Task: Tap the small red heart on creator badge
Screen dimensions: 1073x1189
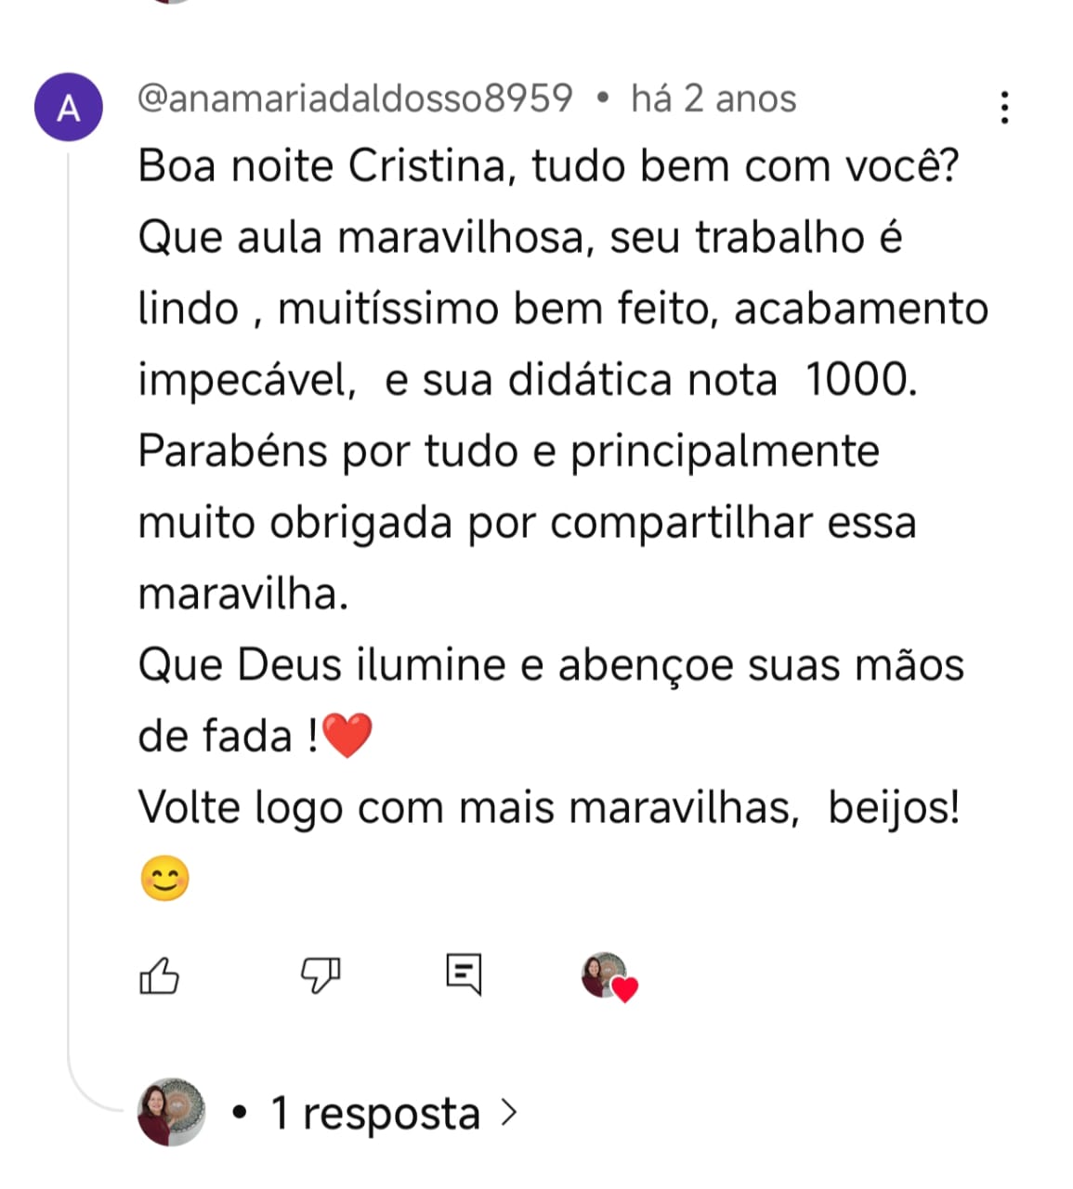Action: [x=625, y=990]
